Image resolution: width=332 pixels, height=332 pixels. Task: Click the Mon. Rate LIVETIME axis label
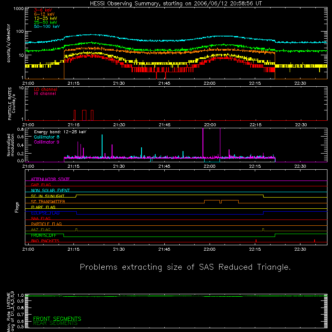(10, 312)
